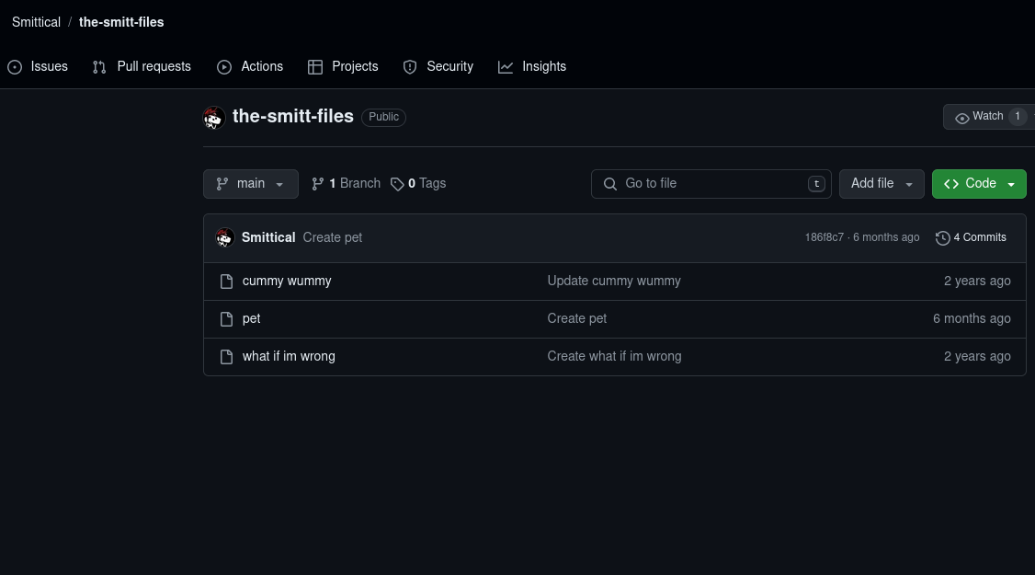Expand the main branch dropdown
Image resolution: width=1035 pixels, height=575 pixels.
click(251, 184)
